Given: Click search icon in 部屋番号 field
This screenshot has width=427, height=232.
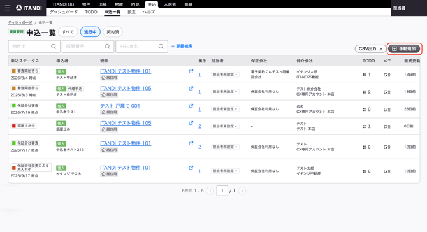Looking at the screenshot, I should [x=107, y=47].
